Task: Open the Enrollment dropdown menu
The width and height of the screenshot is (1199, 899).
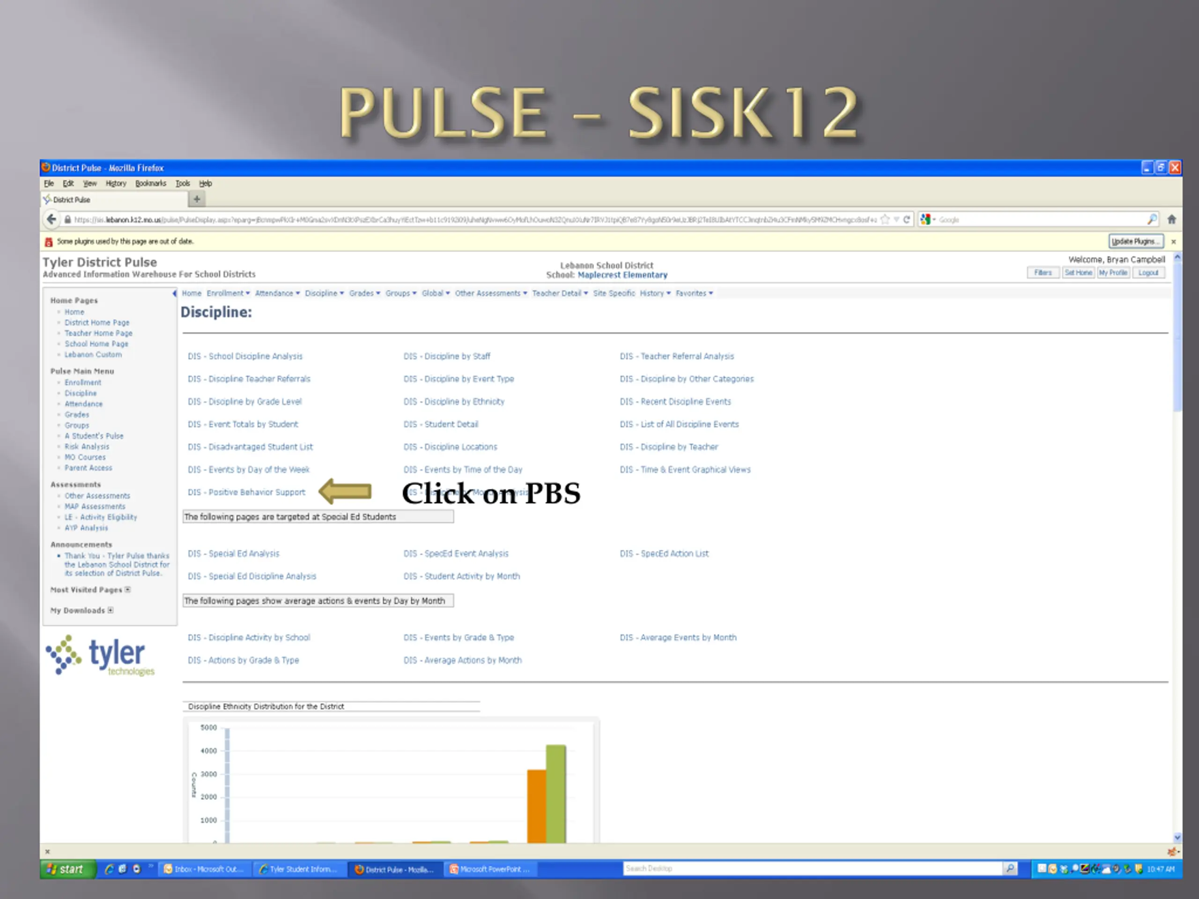Action: point(228,293)
